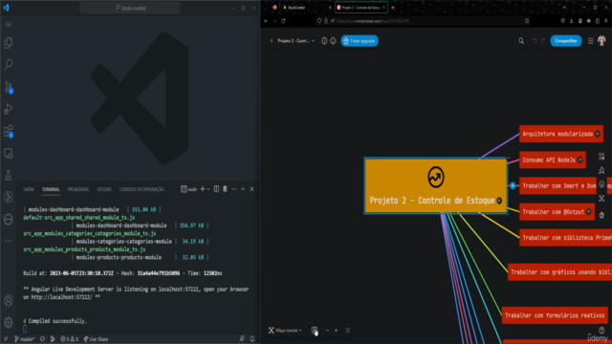Image resolution: width=612 pixels, height=344 pixels.
Task: Undo last mind map change
Action: click(x=535, y=41)
